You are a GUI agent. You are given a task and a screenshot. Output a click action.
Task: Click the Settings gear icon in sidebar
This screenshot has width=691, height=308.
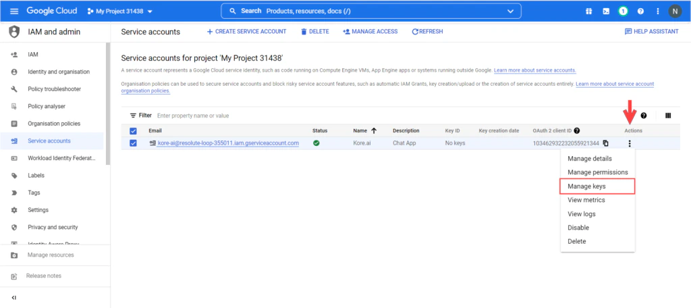click(14, 210)
